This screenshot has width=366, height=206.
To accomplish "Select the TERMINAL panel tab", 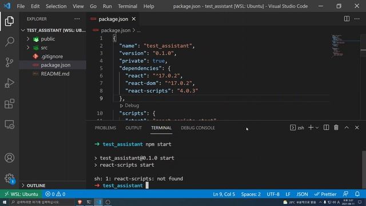I will (161, 128).
